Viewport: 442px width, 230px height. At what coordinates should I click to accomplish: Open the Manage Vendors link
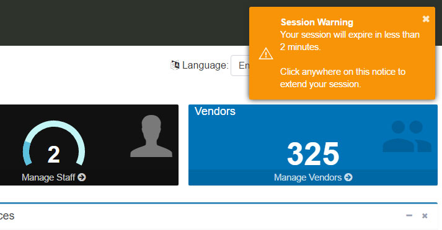coord(313,177)
